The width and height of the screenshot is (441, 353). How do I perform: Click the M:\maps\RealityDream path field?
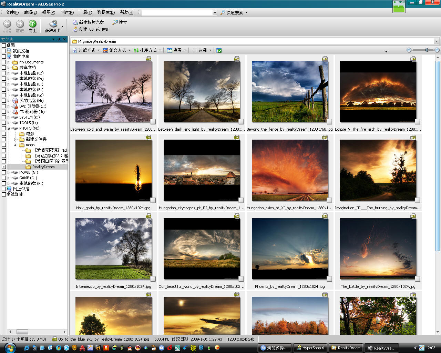coord(253,41)
